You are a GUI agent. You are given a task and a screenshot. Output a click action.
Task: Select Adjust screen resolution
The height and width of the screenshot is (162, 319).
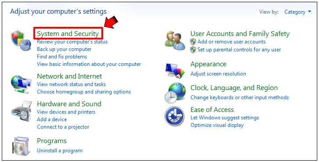218,74
